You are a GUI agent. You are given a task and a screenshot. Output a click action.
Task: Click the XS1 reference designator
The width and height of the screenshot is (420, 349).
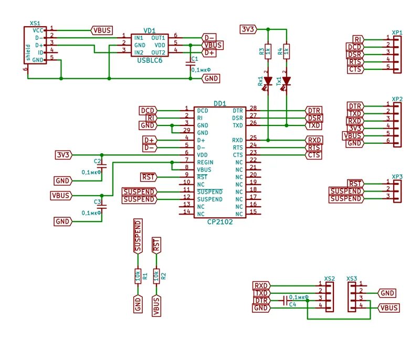coord(35,23)
